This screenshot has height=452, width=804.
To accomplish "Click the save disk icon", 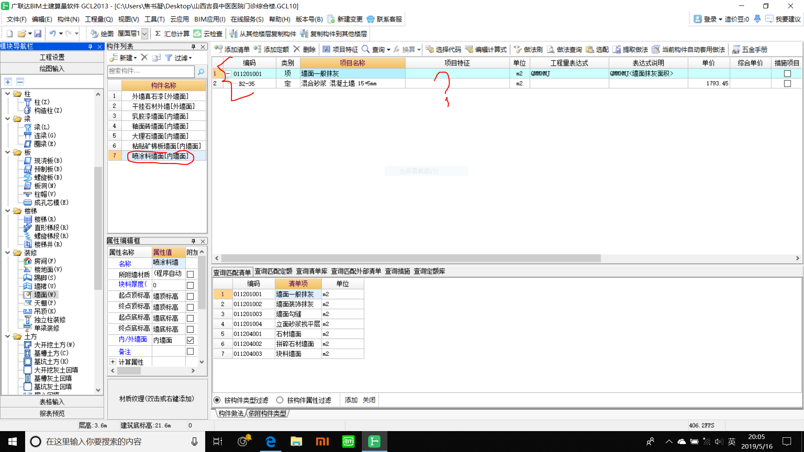I will pos(38,33).
